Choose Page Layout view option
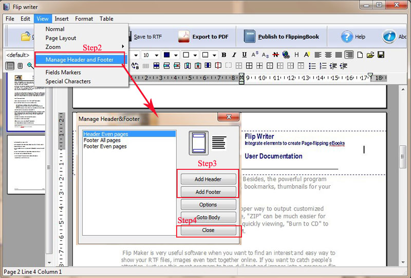 pos(82,38)
